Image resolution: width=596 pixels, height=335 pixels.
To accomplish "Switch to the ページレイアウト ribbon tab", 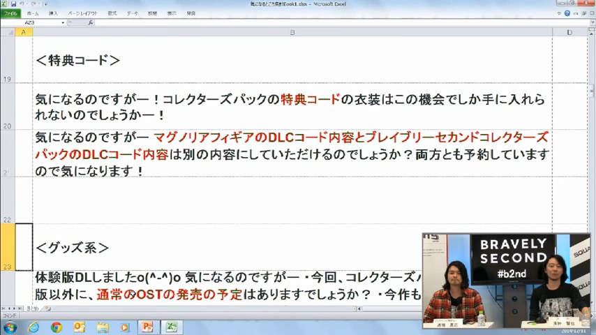I will pyautogui.click(x=82, y=13).
